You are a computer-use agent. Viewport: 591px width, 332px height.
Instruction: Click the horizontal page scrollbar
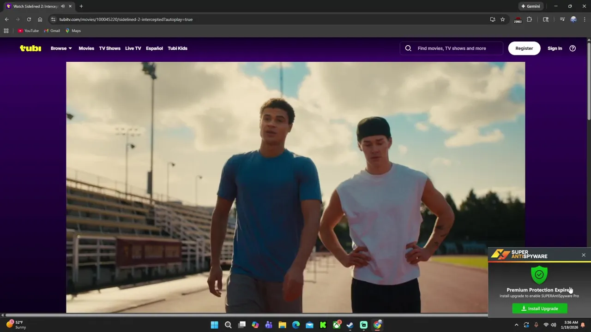247,315
